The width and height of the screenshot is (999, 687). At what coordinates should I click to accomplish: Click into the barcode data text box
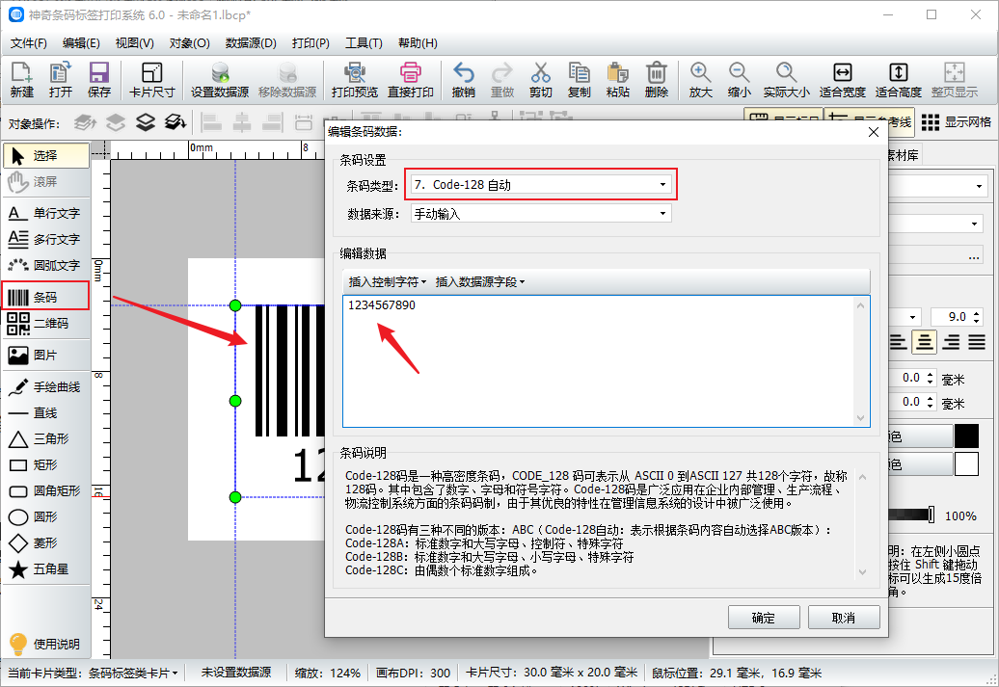(606, 361)
